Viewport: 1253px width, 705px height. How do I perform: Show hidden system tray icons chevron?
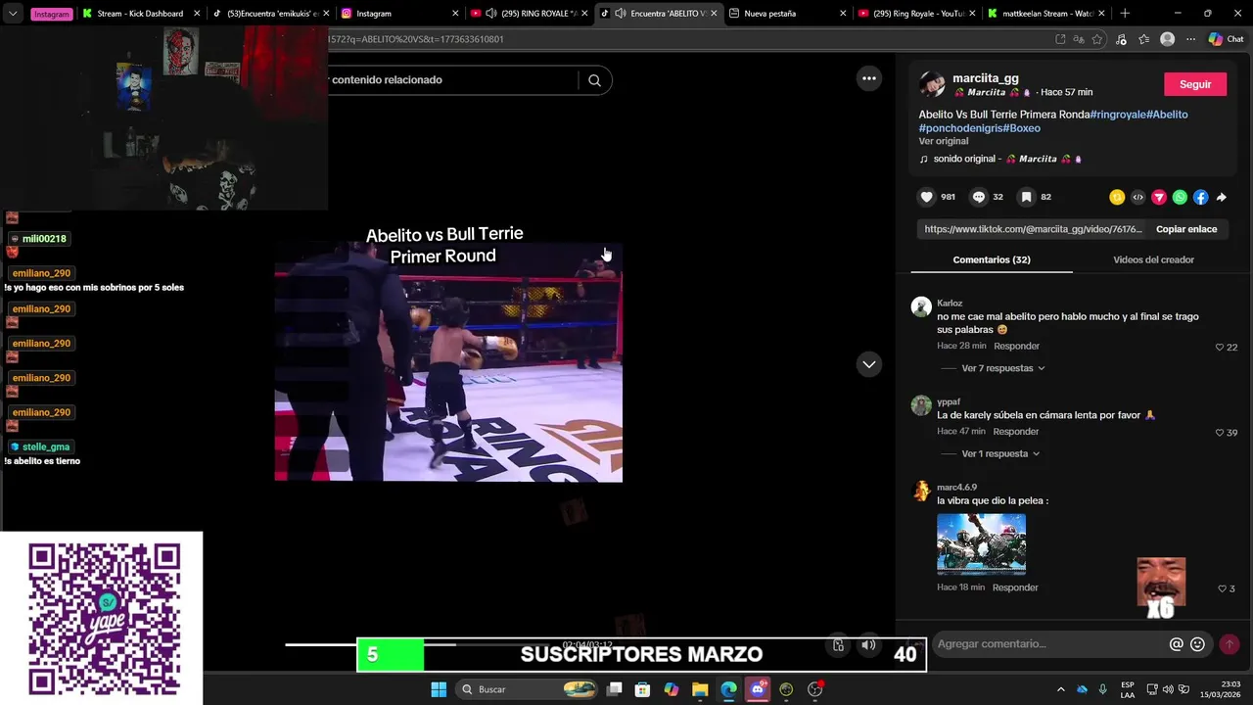click(x=1060, y=689)
